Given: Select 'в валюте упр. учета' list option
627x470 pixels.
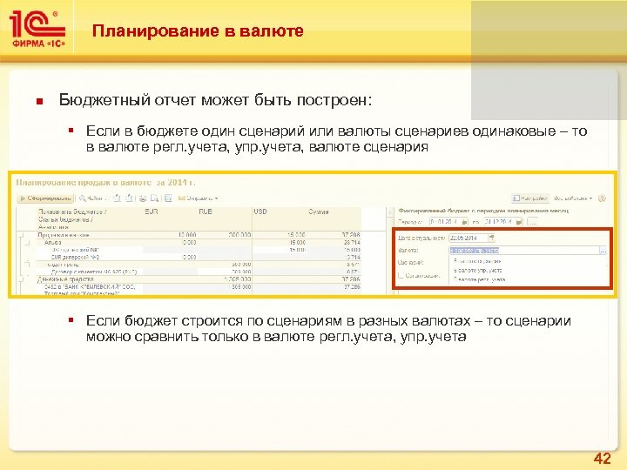Looking at the screenshot, I should tap(477, 271).
